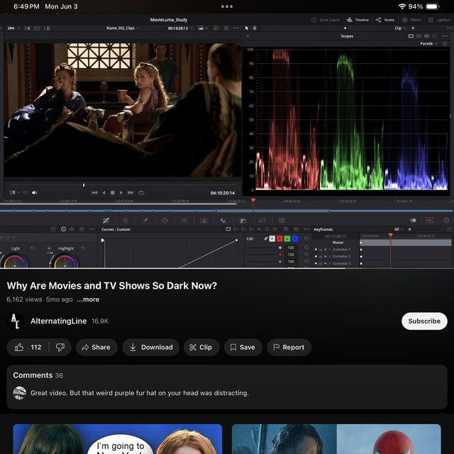Viewport: 454px width, 454px height.
Task: Open the Scopes palette icon
Action: tap(430, 221)
